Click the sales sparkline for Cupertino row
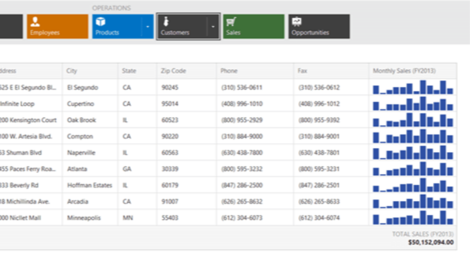 coord(413,103)
